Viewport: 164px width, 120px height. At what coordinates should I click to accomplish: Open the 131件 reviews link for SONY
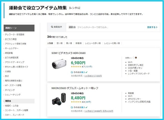coord(89,67)
